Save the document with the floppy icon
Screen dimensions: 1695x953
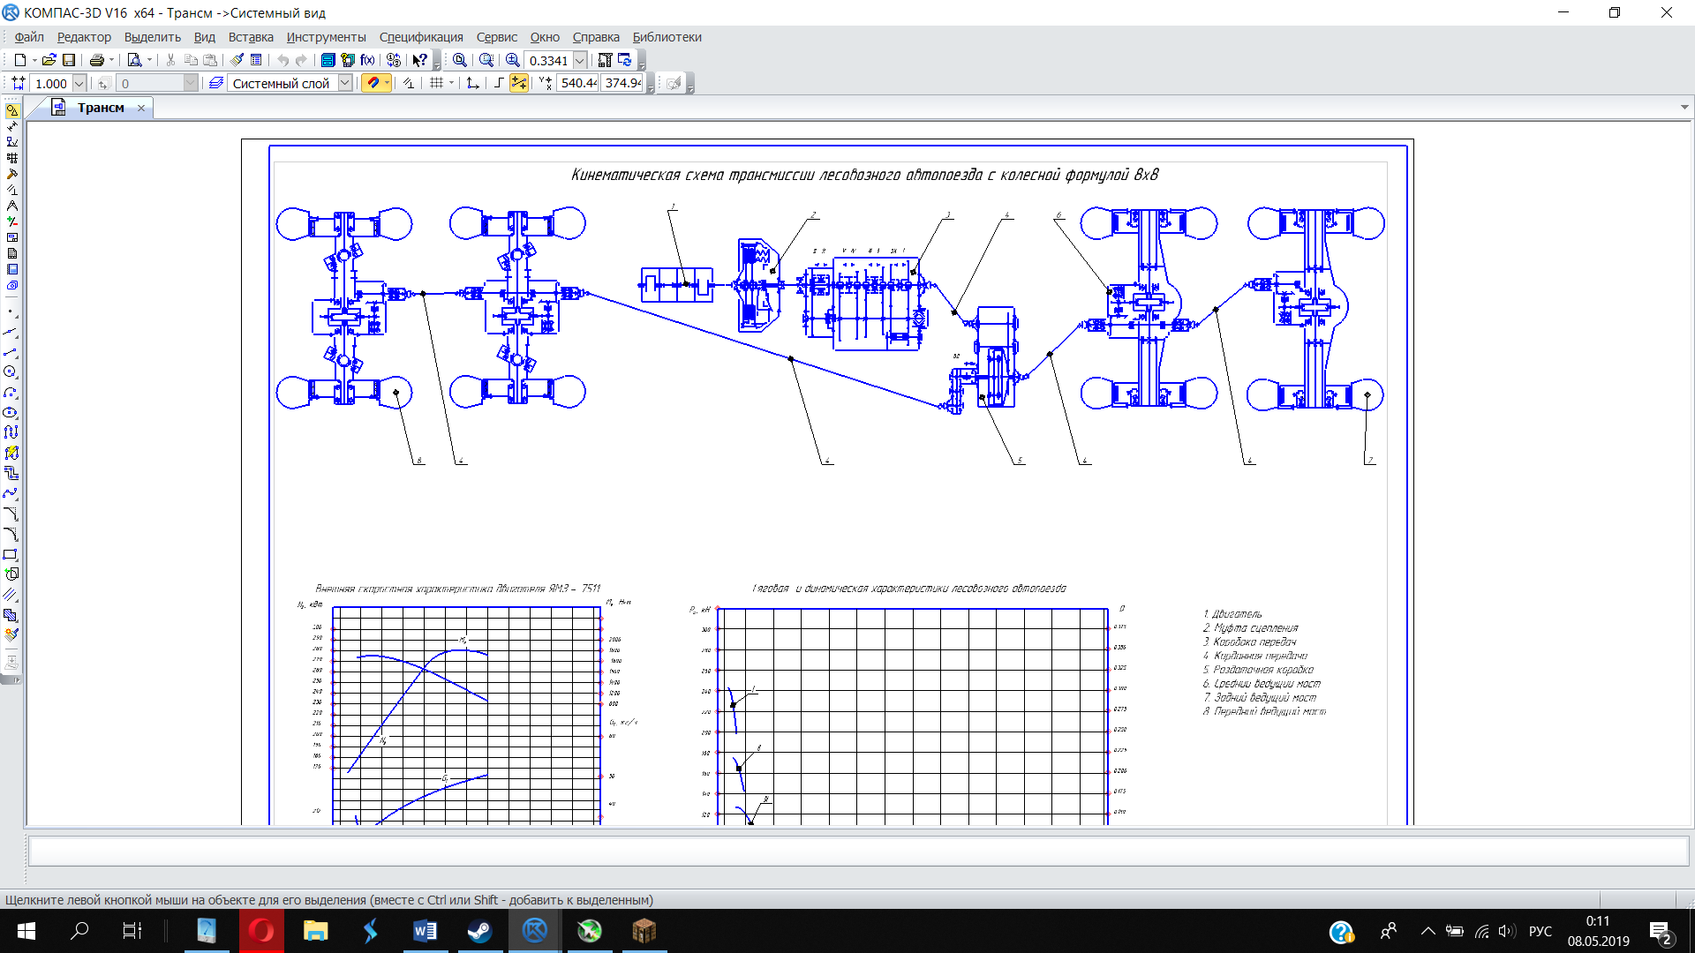(69, 60)
